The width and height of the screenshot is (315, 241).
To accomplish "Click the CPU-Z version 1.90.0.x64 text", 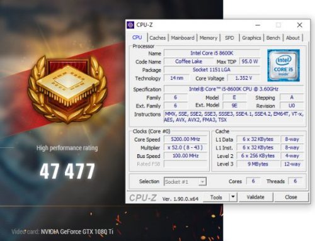I will point(180,199).
